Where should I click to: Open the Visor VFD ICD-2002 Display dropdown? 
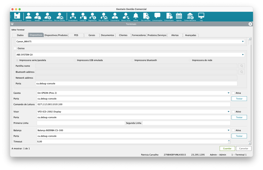pyautogui.click(x=228, y=112)
